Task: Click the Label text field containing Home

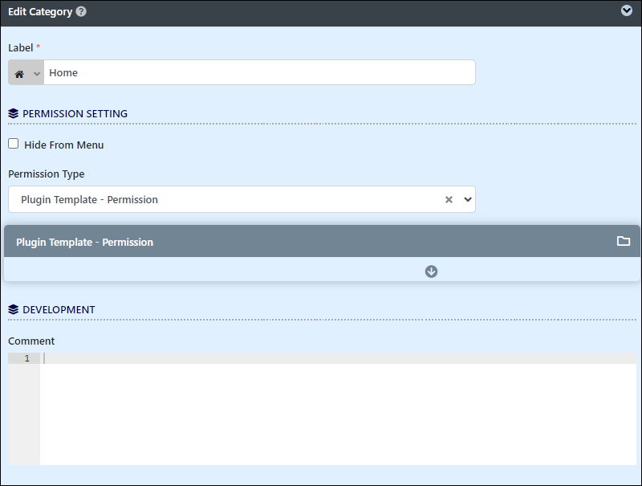Action: coord(259,72)
